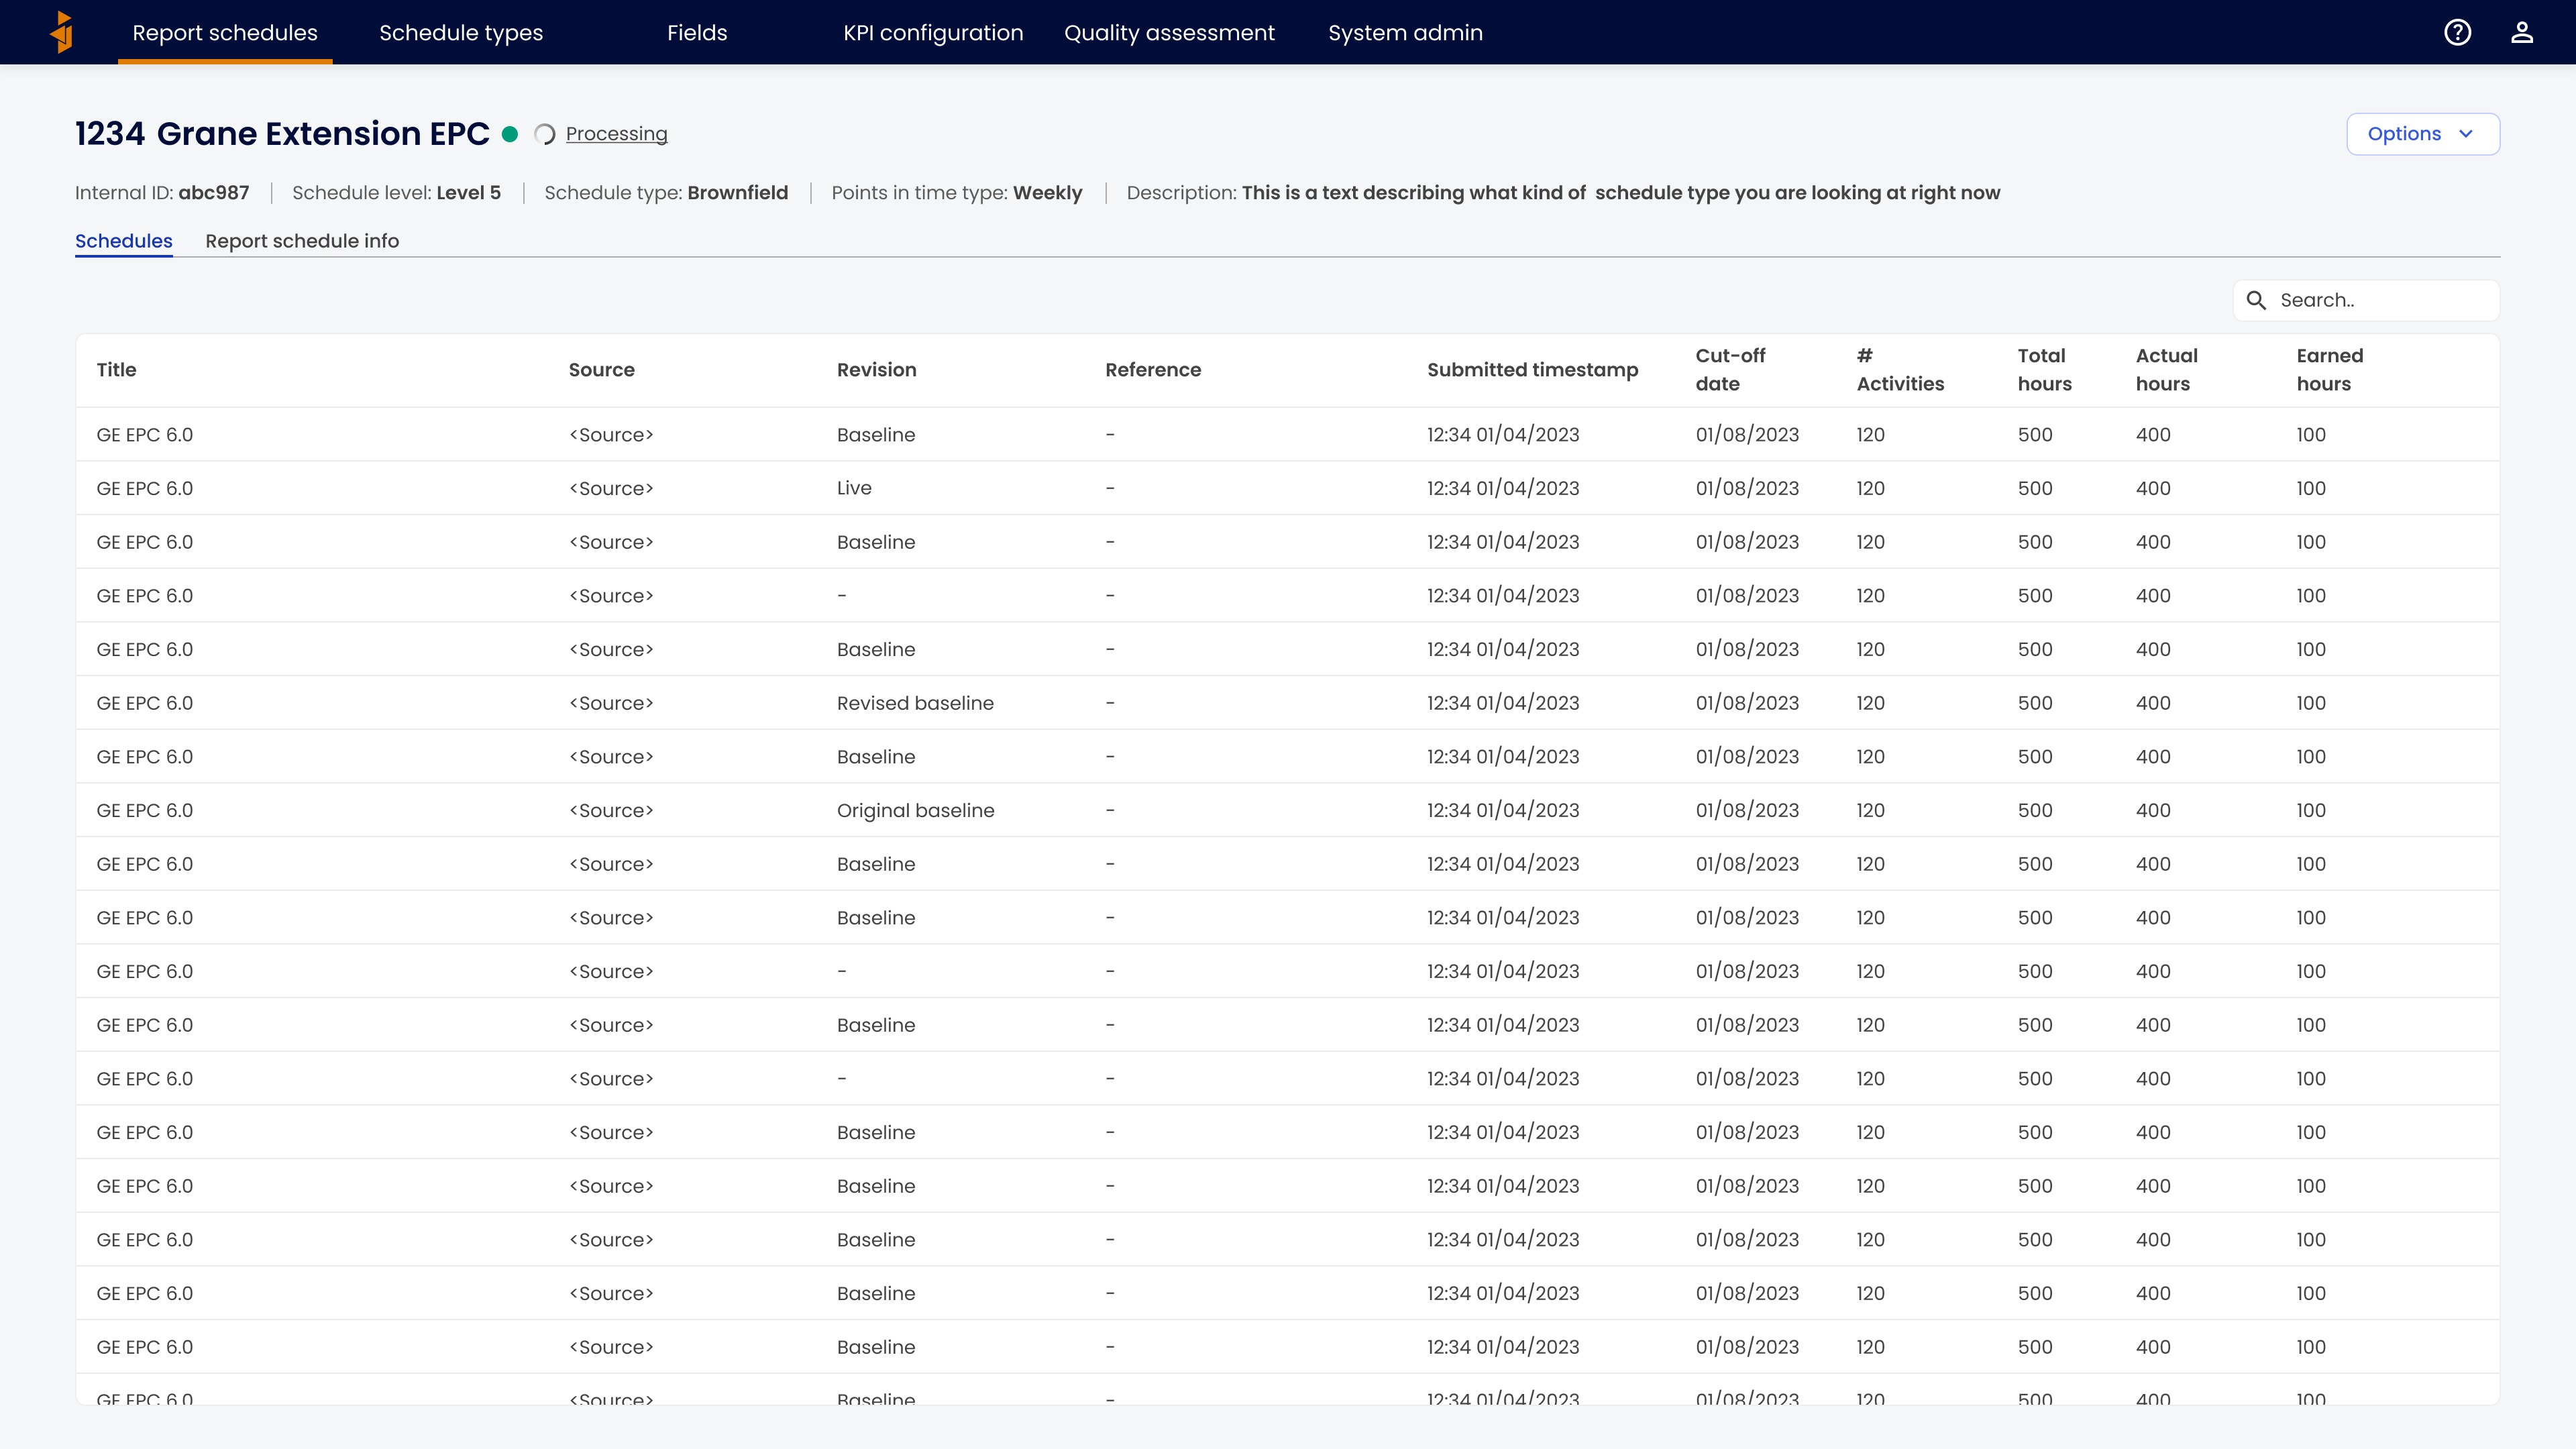Screen dimensions: 2576x1449
Task: Open the Processing status link
Action: tap(617, 134)
